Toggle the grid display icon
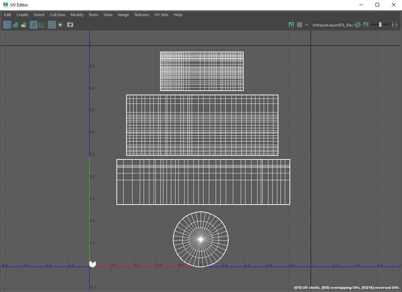This screenshot has width=402, height=292. pos(52,25)
